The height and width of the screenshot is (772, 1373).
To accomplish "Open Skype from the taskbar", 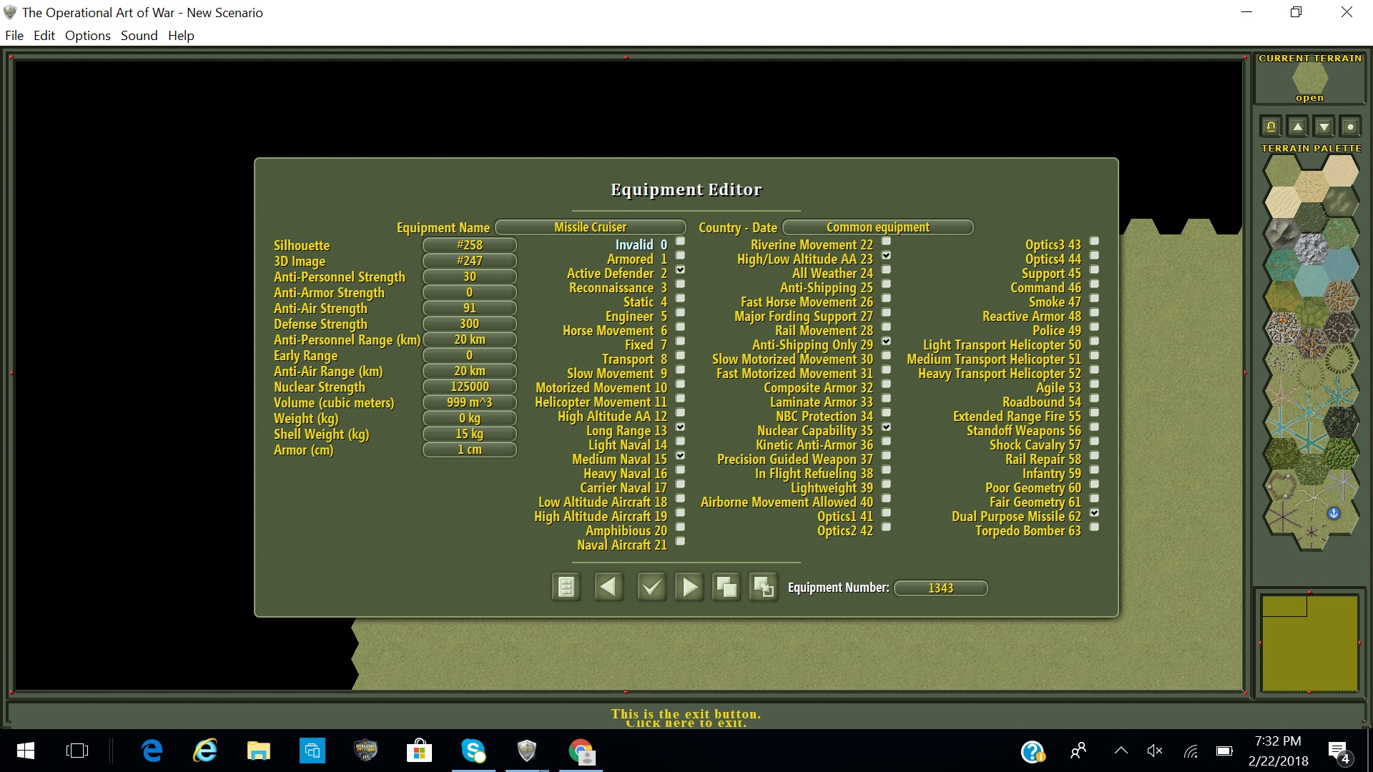I will [473, 751].
